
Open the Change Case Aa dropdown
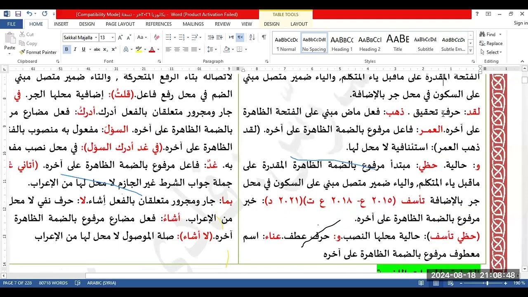(x=142, y=38)
